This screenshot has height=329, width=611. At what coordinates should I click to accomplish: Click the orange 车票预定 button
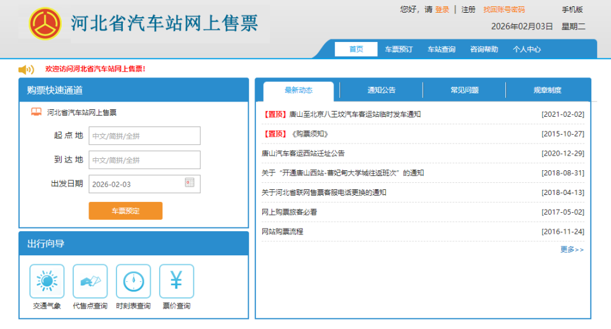click(125, 211)
